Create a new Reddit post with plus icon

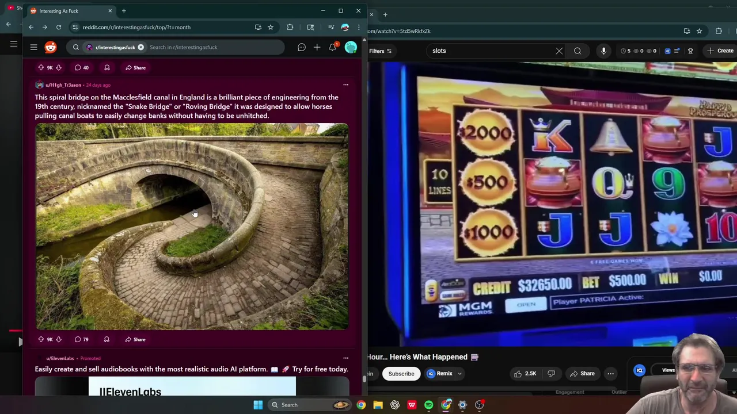[x=317, y=47]
